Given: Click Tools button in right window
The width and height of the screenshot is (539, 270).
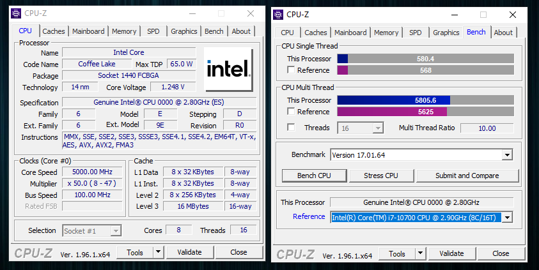Looking at the screenshot, I should (x=397, y=254).
